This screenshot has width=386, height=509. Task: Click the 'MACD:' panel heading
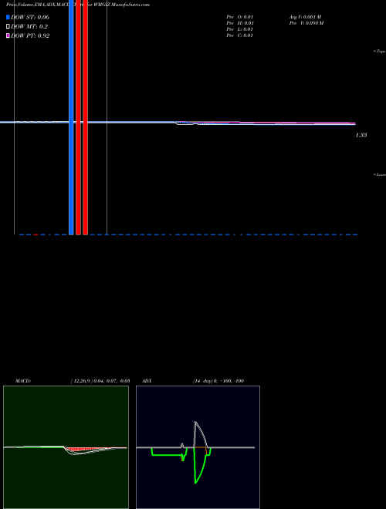tap(23, 381)
